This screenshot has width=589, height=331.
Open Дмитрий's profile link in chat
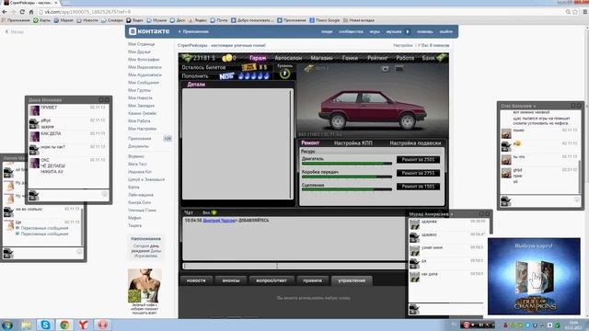pyautogui.click(x=219, y=221)
